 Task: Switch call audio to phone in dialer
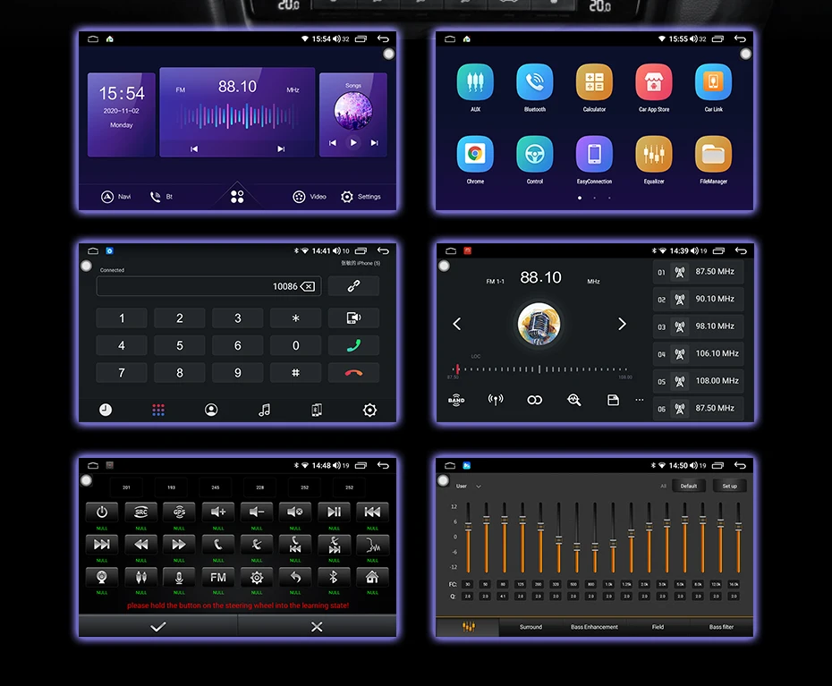[x=353, y=318]
